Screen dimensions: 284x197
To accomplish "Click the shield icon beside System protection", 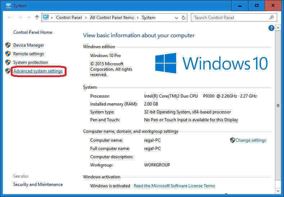I will click(x=8, y=62).
